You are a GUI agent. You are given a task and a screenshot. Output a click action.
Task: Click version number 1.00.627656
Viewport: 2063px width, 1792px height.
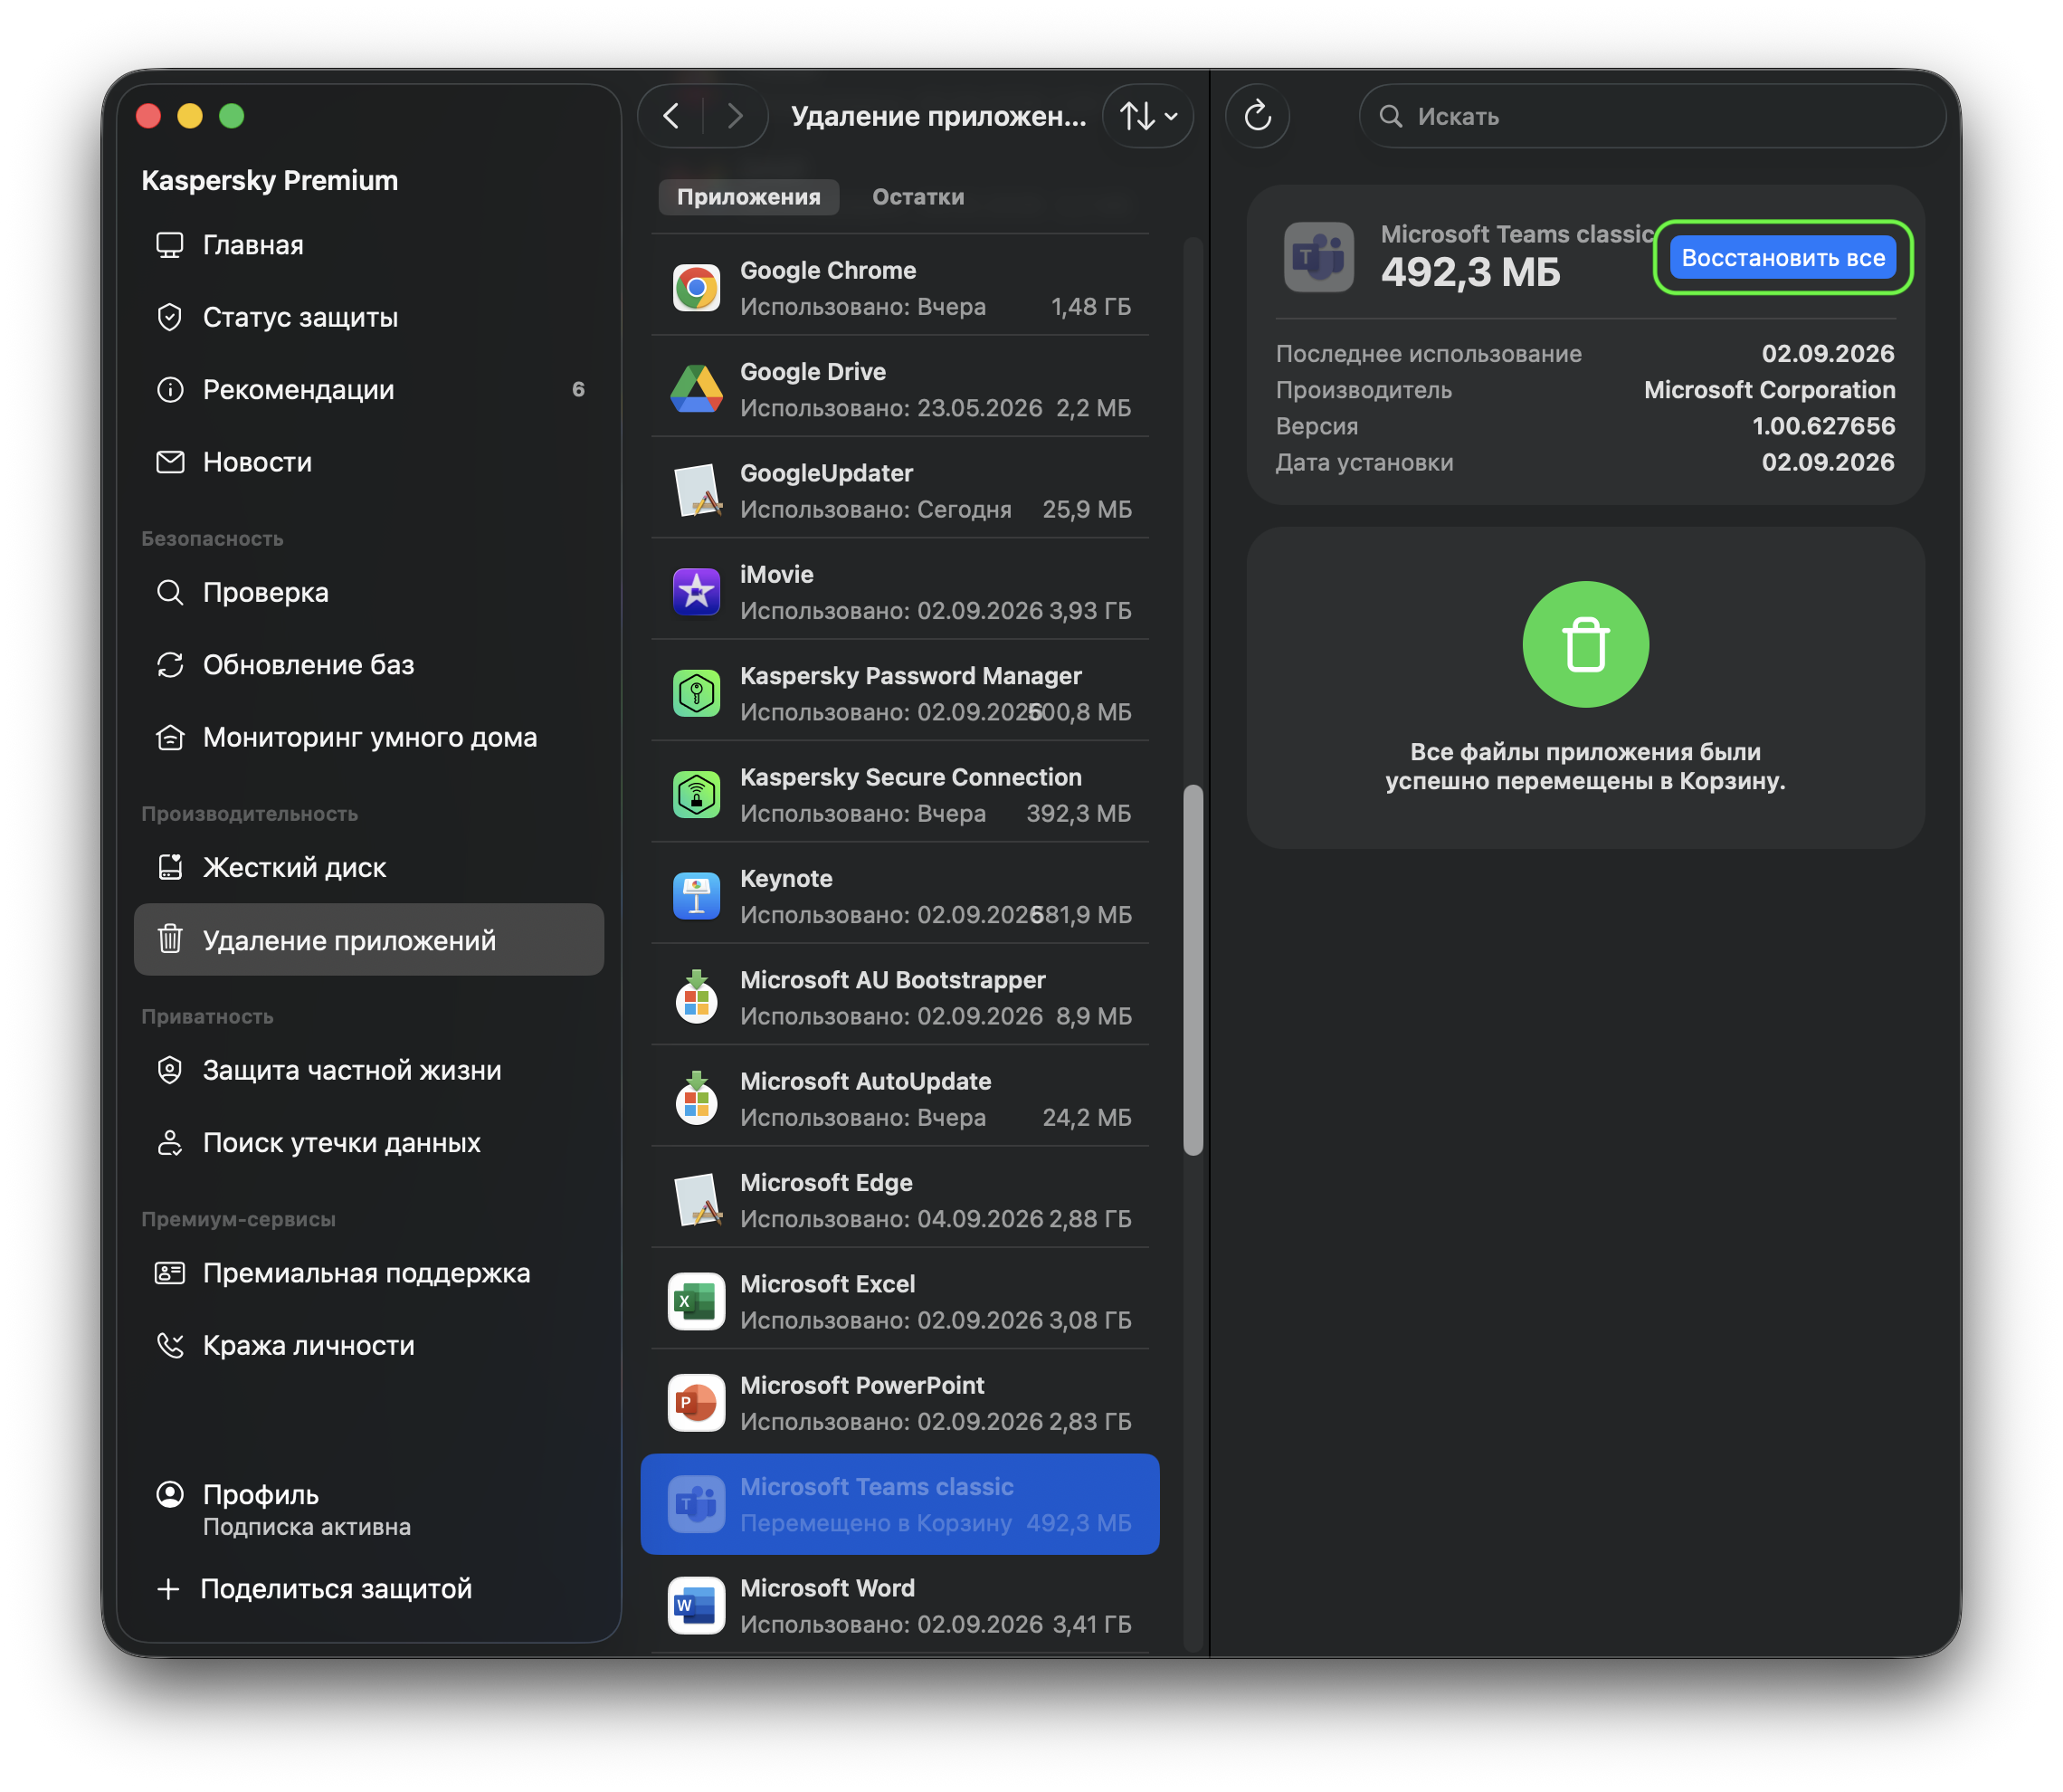click(x=1823, y=426)
